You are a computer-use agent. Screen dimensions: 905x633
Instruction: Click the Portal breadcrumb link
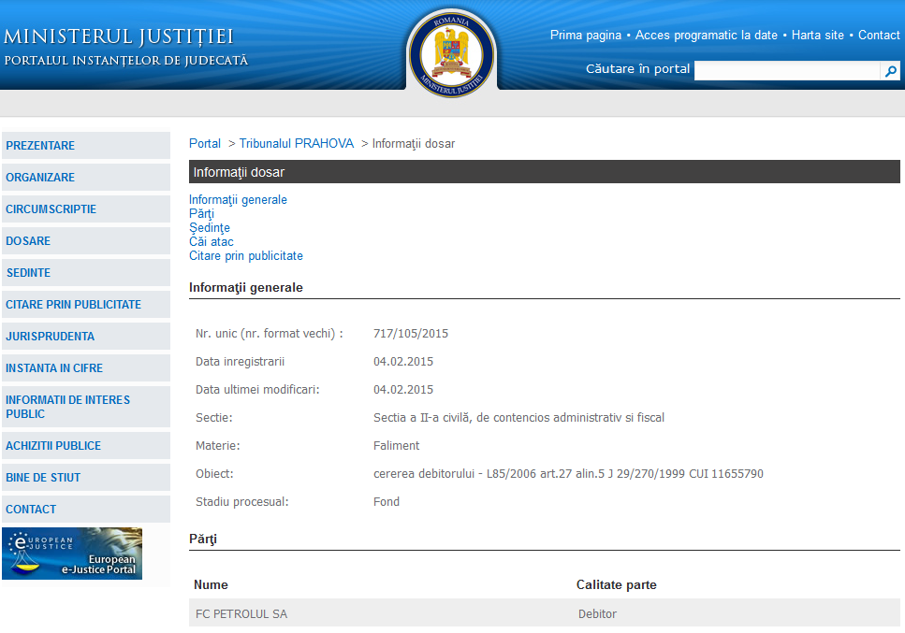[x=205, y=144]
